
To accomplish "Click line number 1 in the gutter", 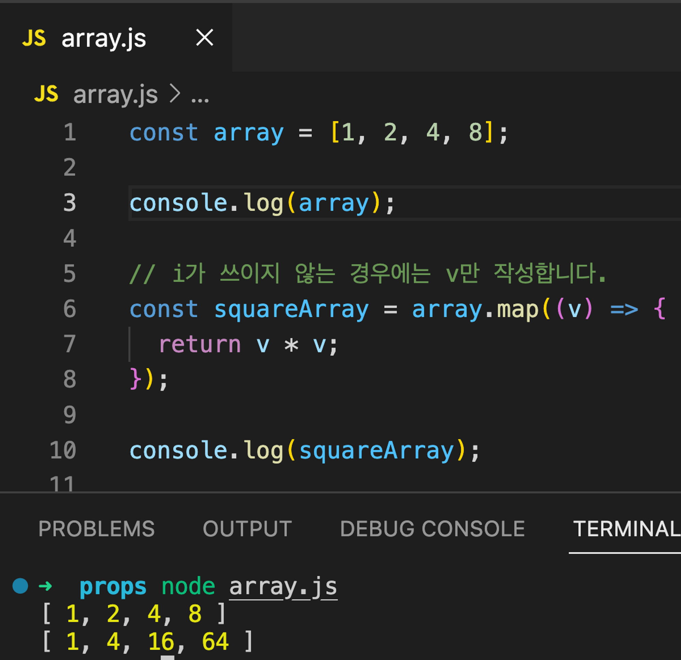I will click(x=70, y=133).
